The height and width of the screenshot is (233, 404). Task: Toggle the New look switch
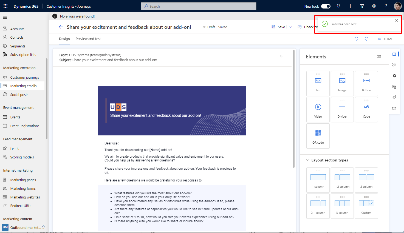tap(326, 6)
